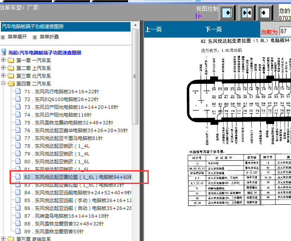Screen dimensions: 291x241
Task: Click page icon of item 84 远舰电脑板
Action: point(18,193)
